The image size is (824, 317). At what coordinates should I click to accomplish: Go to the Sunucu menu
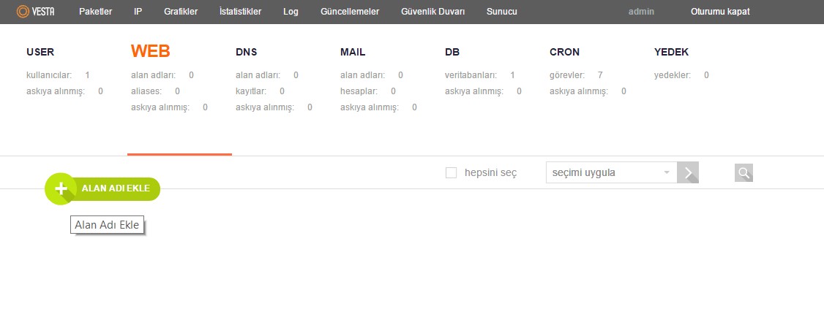click(x=502, y=12)
